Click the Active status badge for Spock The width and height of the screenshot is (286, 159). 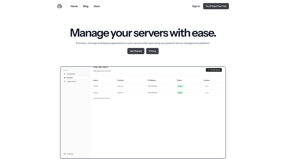pos(180,92)
